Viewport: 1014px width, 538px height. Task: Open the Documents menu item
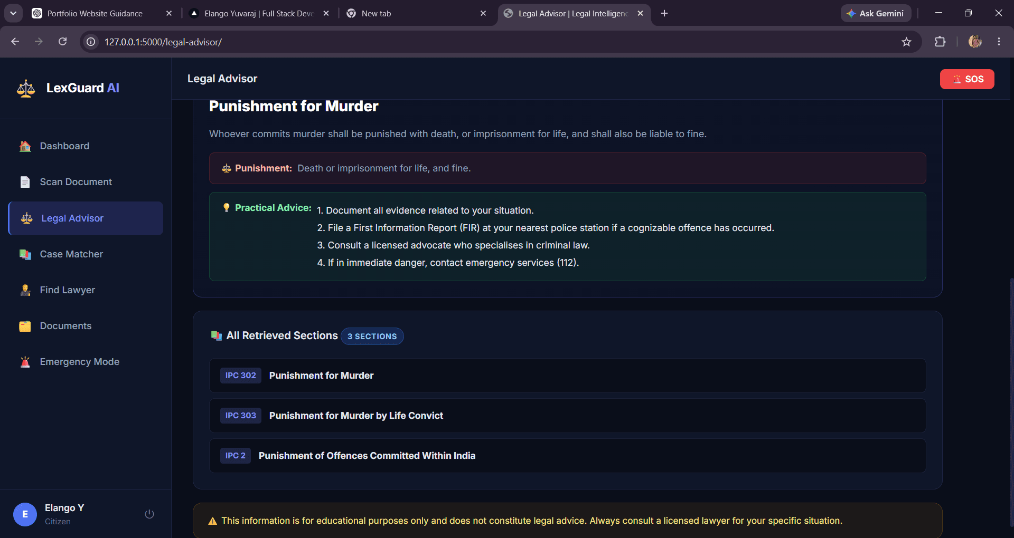click(x=86, y=326)
